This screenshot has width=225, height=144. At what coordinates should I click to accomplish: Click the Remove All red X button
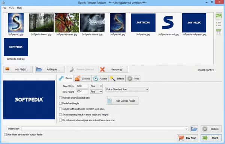point(113,69)
